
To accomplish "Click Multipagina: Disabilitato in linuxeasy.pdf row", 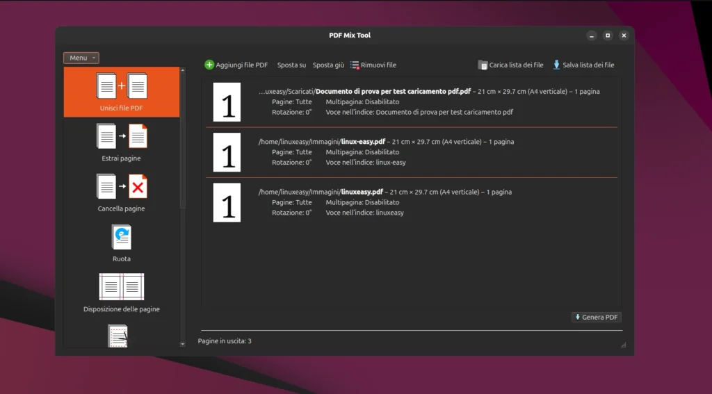I will (362, 202).
